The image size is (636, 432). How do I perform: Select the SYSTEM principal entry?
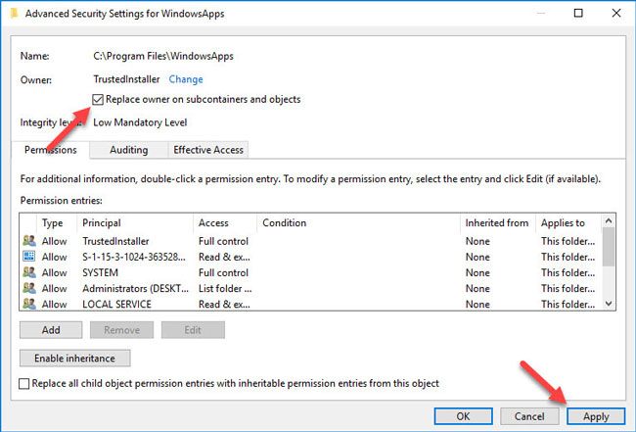coord(100,273)
